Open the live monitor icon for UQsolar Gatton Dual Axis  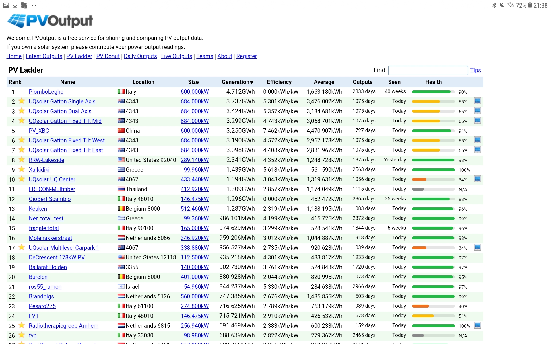coord(478,111)
